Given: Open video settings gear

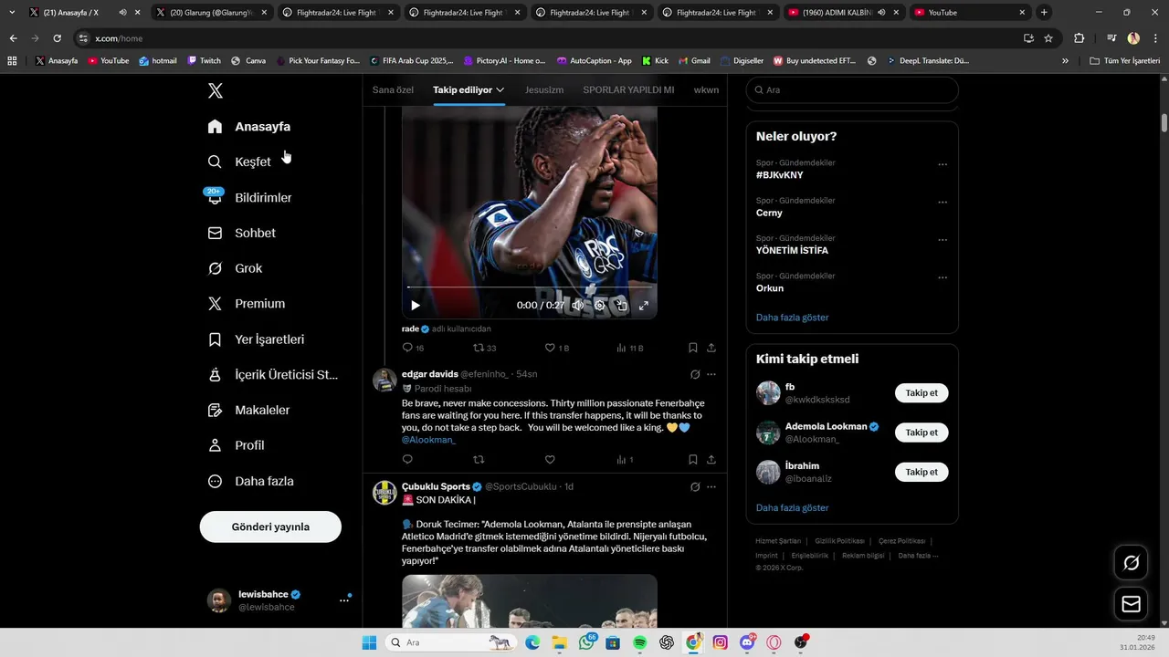Looking at the screenshot, I should pyautogui.click(x=600, y=306).
